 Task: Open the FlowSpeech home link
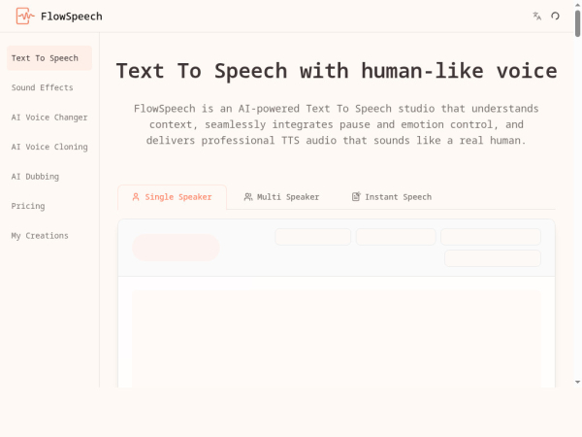(59, 17)
